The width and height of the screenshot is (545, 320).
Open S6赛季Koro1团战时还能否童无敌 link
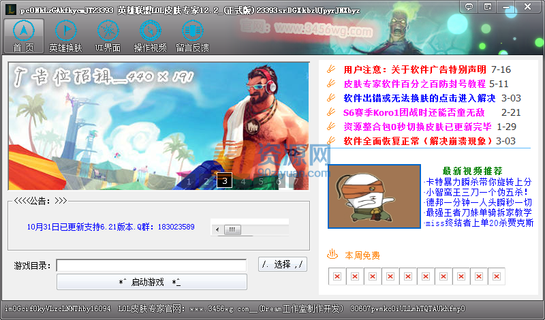(x=414, y=112)
